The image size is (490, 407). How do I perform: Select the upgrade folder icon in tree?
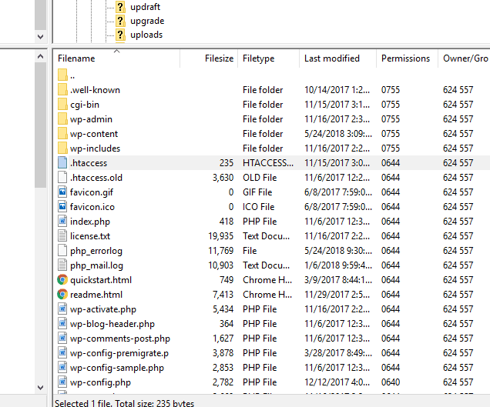point(120,21)
